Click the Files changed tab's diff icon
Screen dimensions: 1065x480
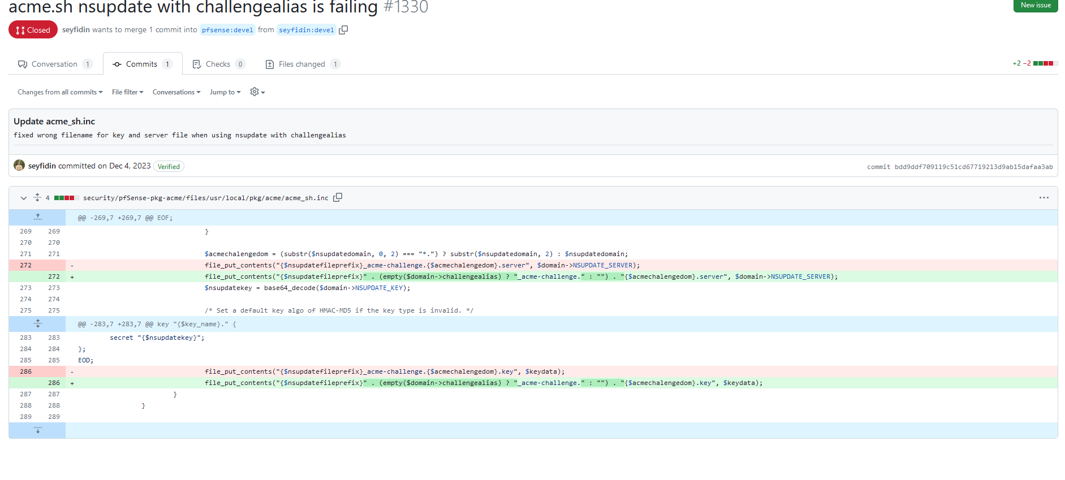tap(270, 64)
